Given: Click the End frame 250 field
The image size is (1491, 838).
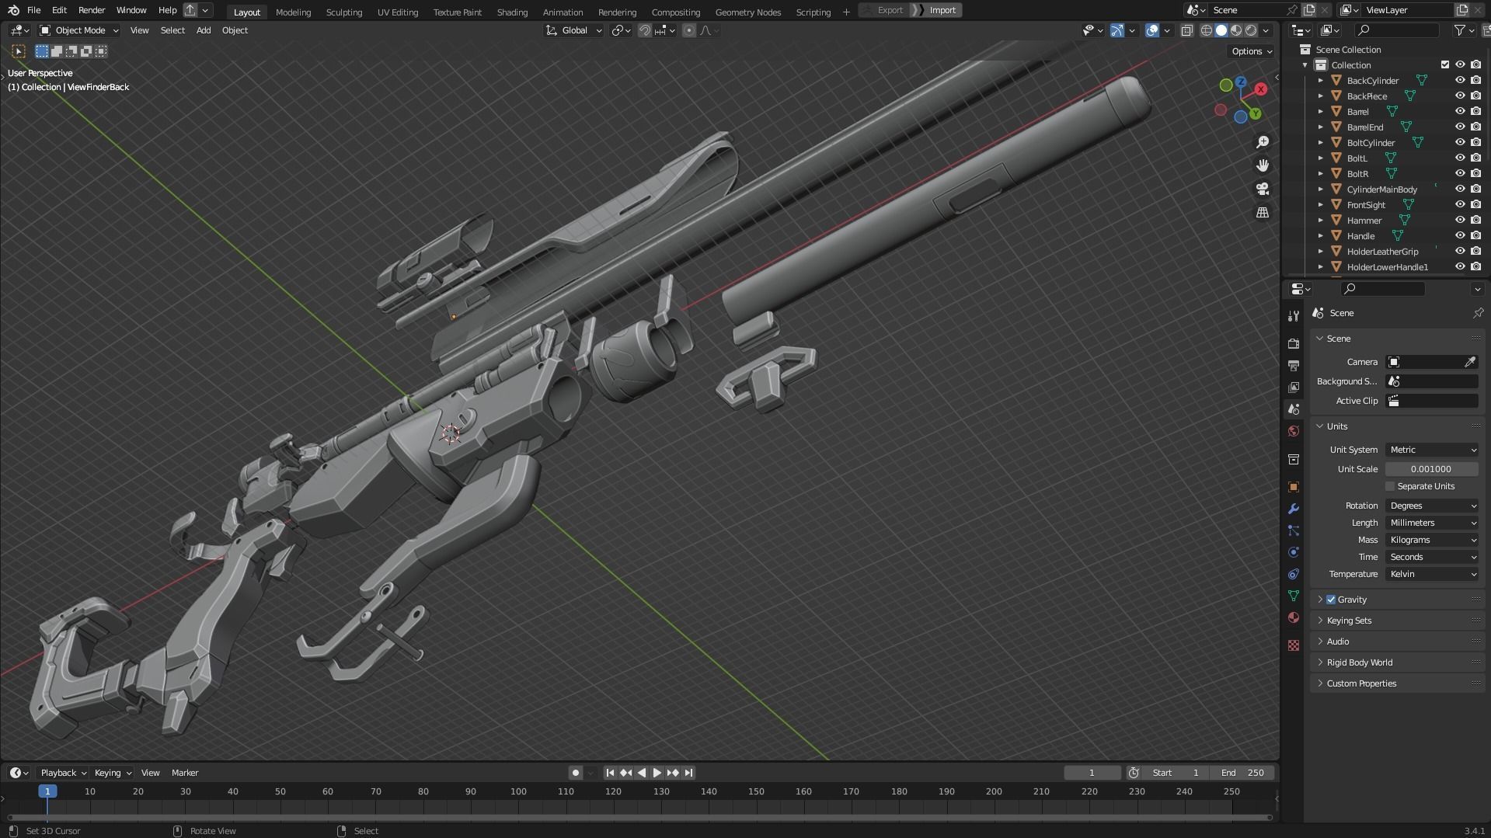Looking at the screenshot, I should [1242, 773].
